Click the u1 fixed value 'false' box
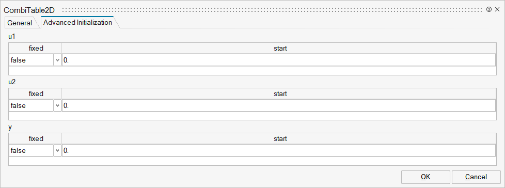Screen dimensions: 505x188 click(31, 60)
